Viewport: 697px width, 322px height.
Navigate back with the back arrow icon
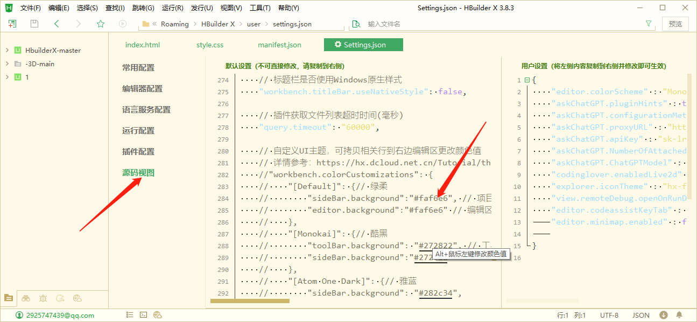tap(57, 24)
